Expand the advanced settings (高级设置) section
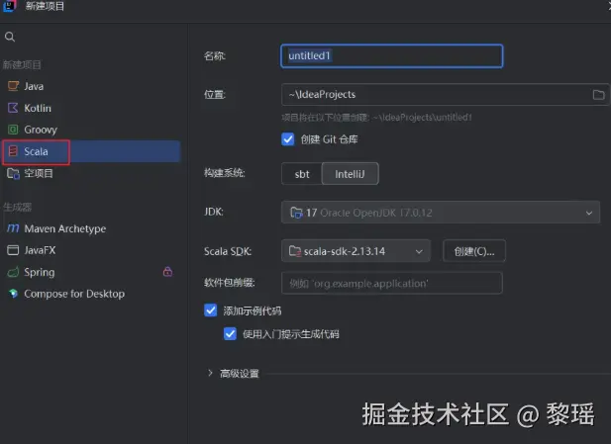This screenshot has width=611, height=444. coord(210,373)
